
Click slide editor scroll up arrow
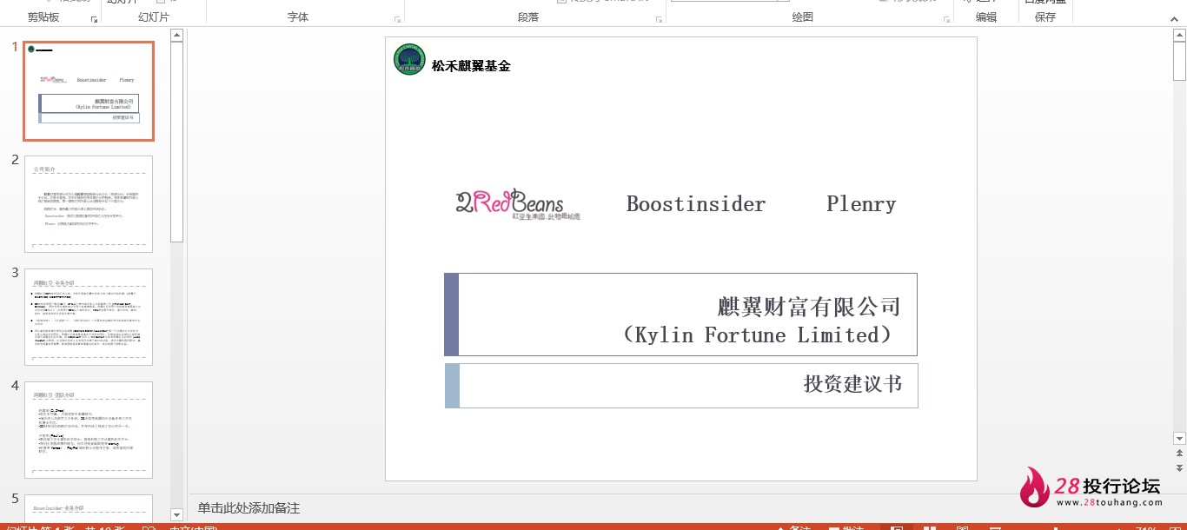(x=1179, y=36)
